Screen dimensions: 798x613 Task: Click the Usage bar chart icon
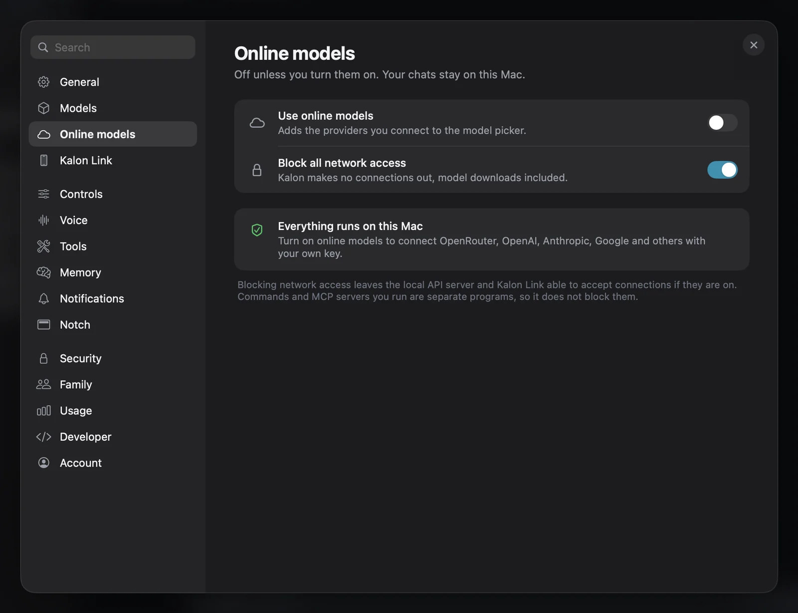pyautogui.click(x=44, y=410)
